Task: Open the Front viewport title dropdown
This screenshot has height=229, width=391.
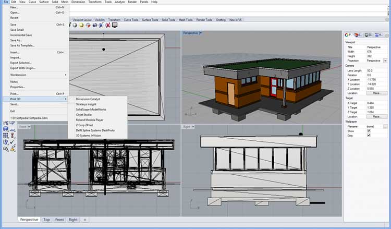Action: tap(29, 127)
